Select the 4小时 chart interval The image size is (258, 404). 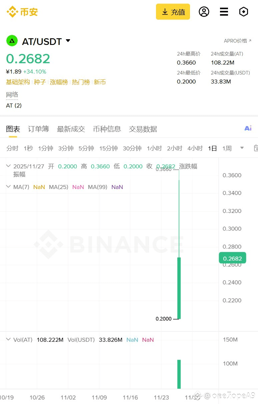click(195, 148)
